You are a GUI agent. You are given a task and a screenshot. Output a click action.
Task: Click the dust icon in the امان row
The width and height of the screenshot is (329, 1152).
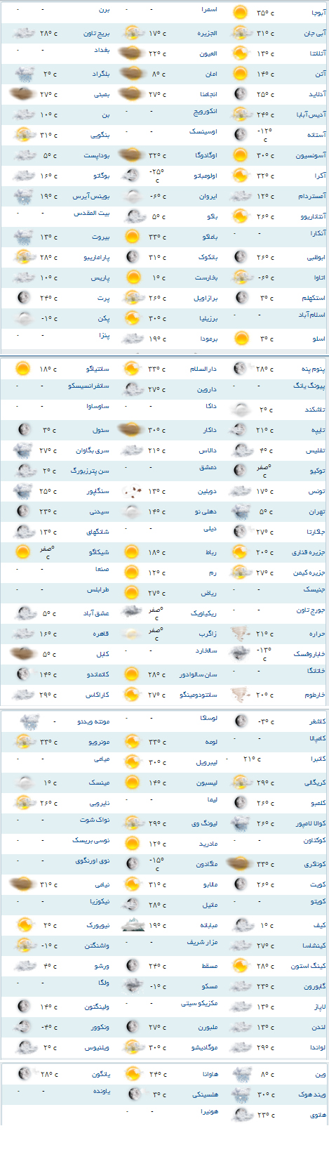[x=131, y=74]
